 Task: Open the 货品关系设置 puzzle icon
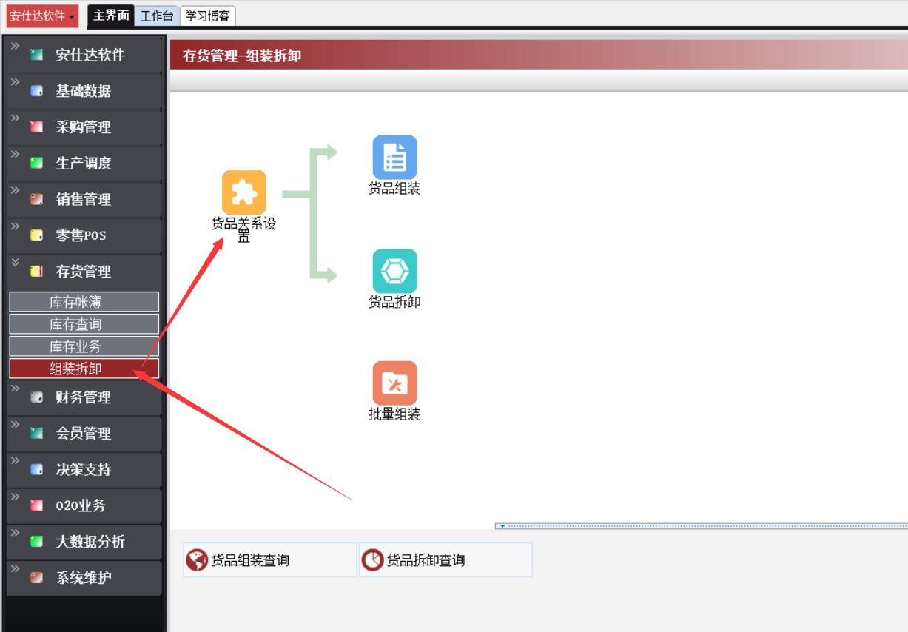[244, 192]
